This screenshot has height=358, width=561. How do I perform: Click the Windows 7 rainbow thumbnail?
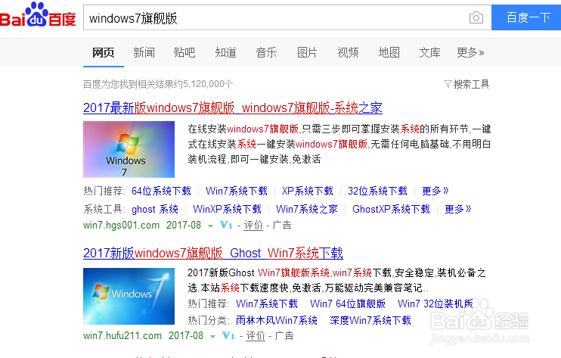[129, 149]
